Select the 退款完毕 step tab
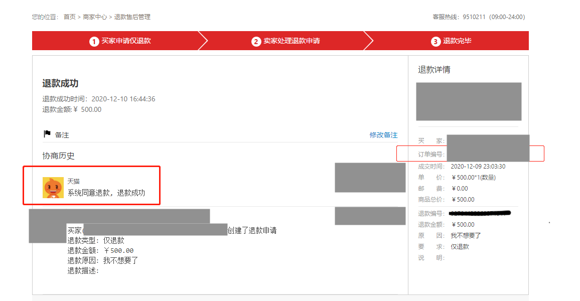580x301 pixels. [x=451, y=41]
